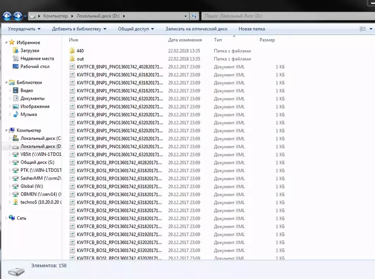Select file KWTFCB_BNP1_PNO13601742_402820171...

tap(120, 67)
